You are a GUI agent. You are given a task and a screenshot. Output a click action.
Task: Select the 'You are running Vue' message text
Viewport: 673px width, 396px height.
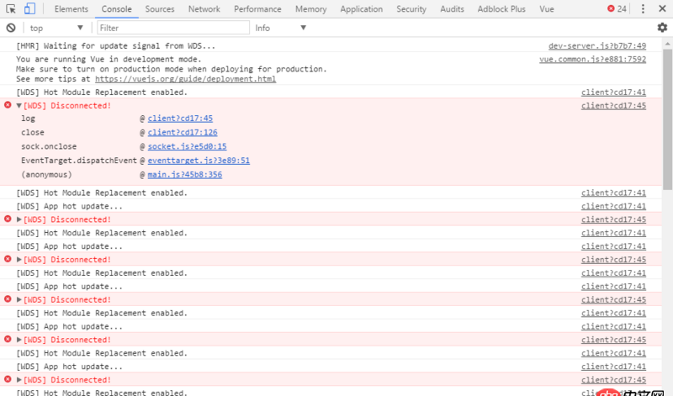pos(109,59)
